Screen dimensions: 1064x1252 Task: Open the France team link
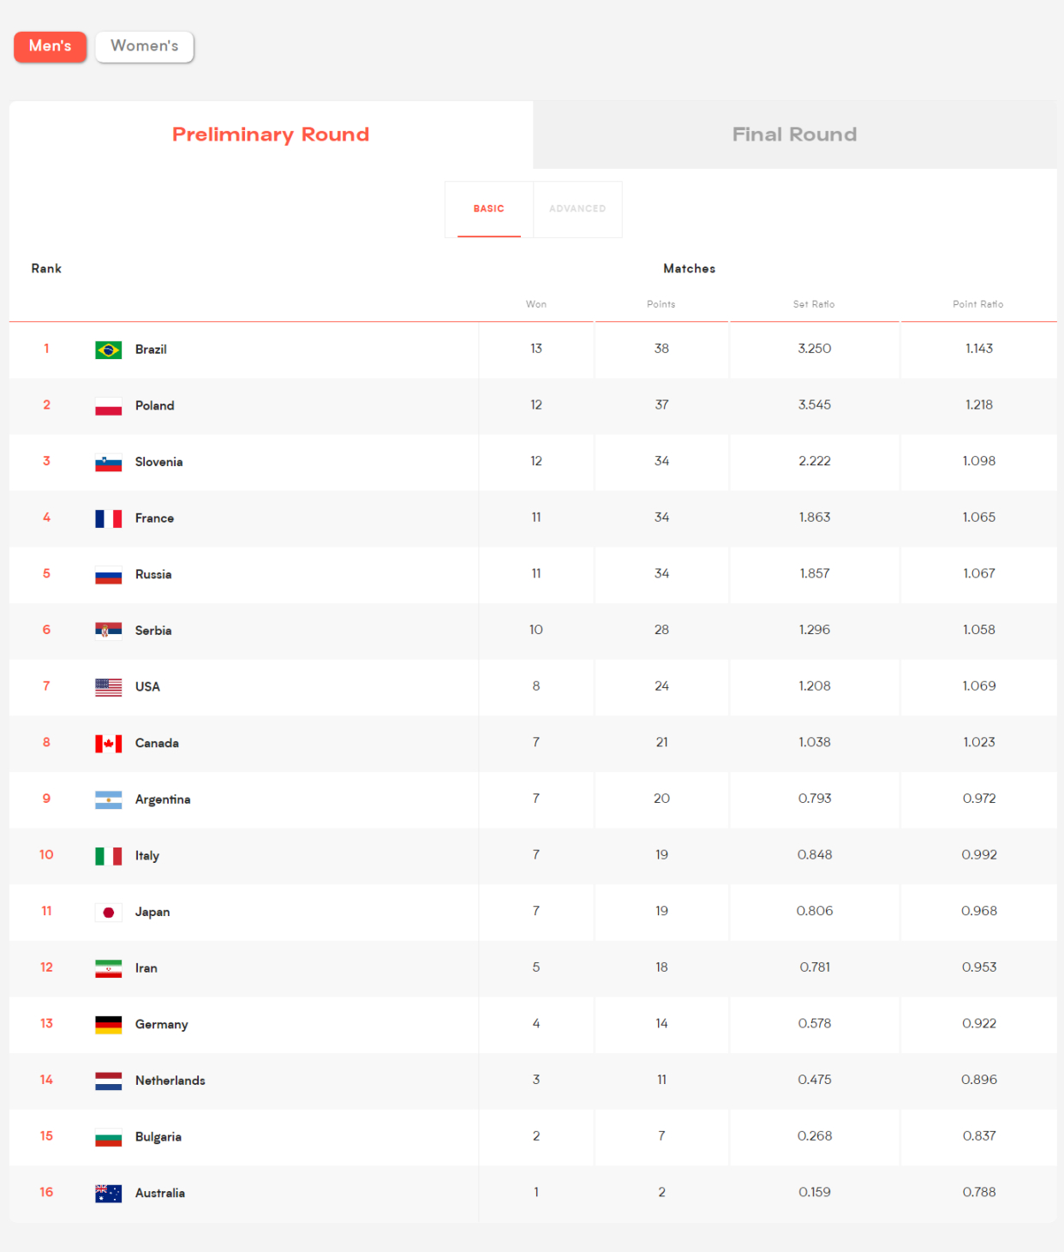[154, 518]
